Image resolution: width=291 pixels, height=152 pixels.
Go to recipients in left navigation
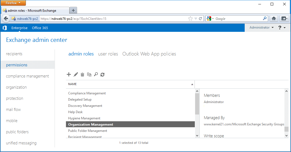tap(14, 54)
